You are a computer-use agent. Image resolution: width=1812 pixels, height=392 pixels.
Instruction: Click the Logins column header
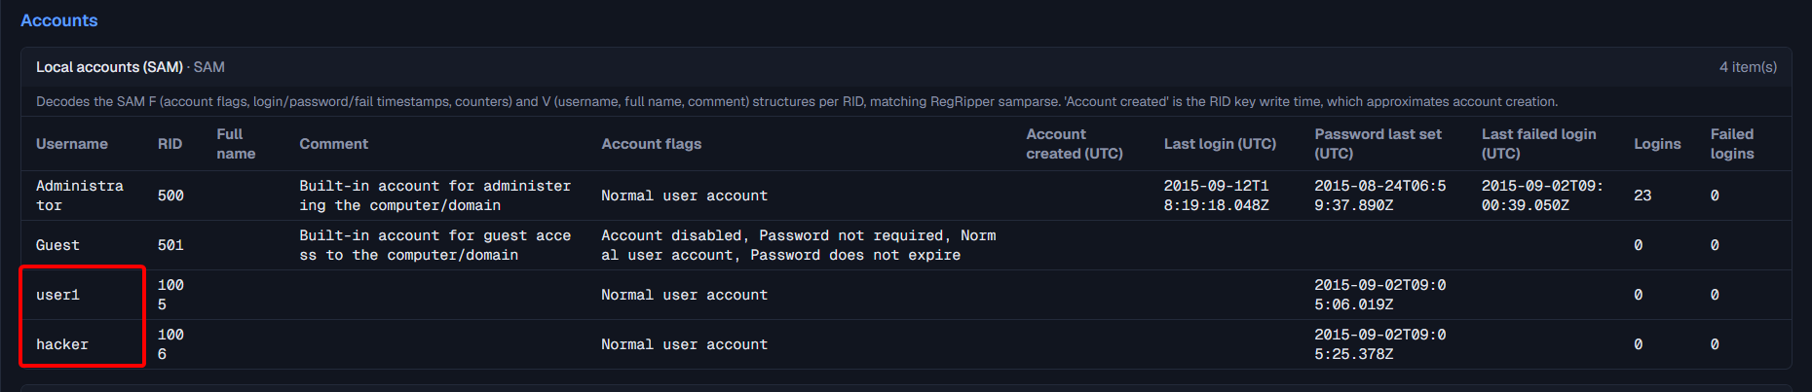coord(1657,144)
